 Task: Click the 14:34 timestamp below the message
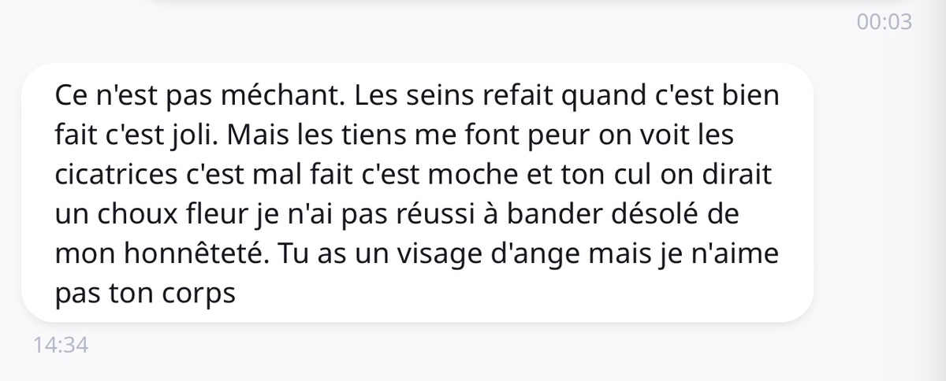click(60, 345)
